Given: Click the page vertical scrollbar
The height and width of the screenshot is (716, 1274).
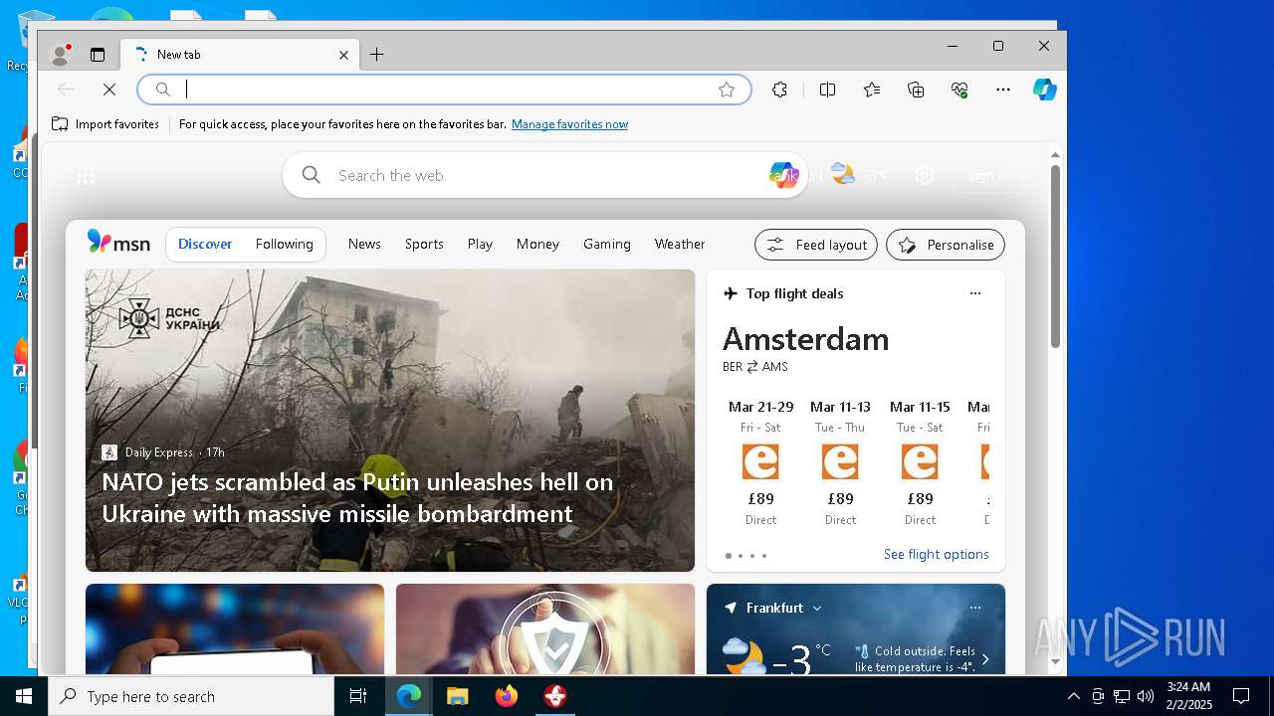Looking at the screenshot, I should pos(1055,257).
